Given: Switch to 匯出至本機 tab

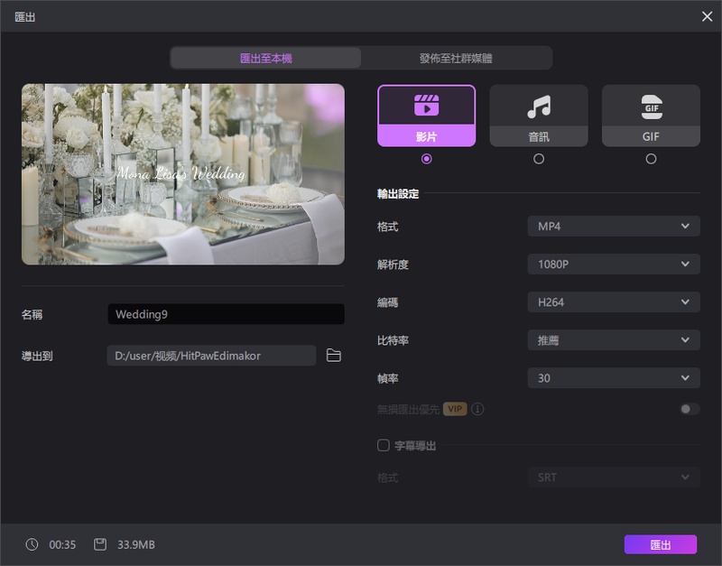Looking at the screenshot, I should click(266, 58).
